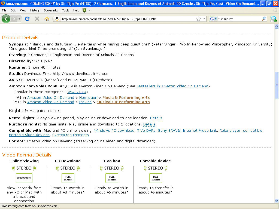Click the STEREO icon under Online Viewing
Viewport: 279px width, 209px height.
(x=24, y=168)
